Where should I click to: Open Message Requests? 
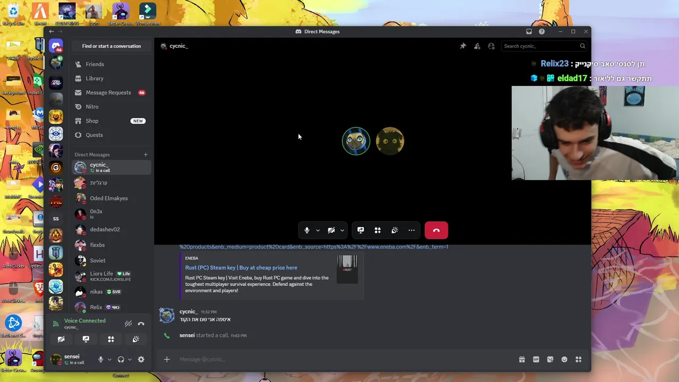coord(111,92)
